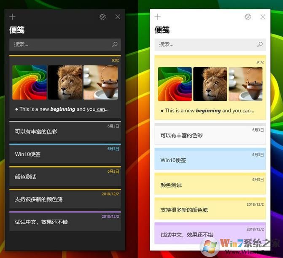Close the dark Sticky Notes list window
283x258 pixels.
point(118,17)
